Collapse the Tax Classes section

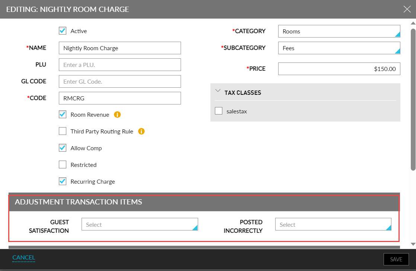pyautogui.click(x=218, y=90)
